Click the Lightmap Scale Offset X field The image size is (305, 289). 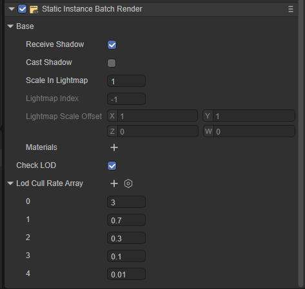pyautogui.click(x=152, y=116)
